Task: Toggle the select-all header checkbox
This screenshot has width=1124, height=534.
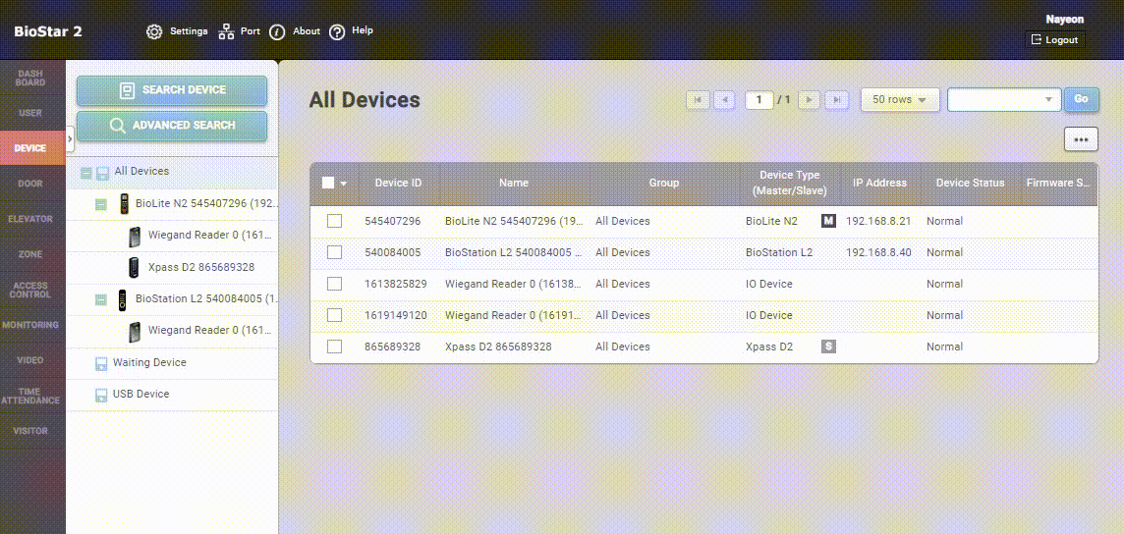Action: click(328, 183)
